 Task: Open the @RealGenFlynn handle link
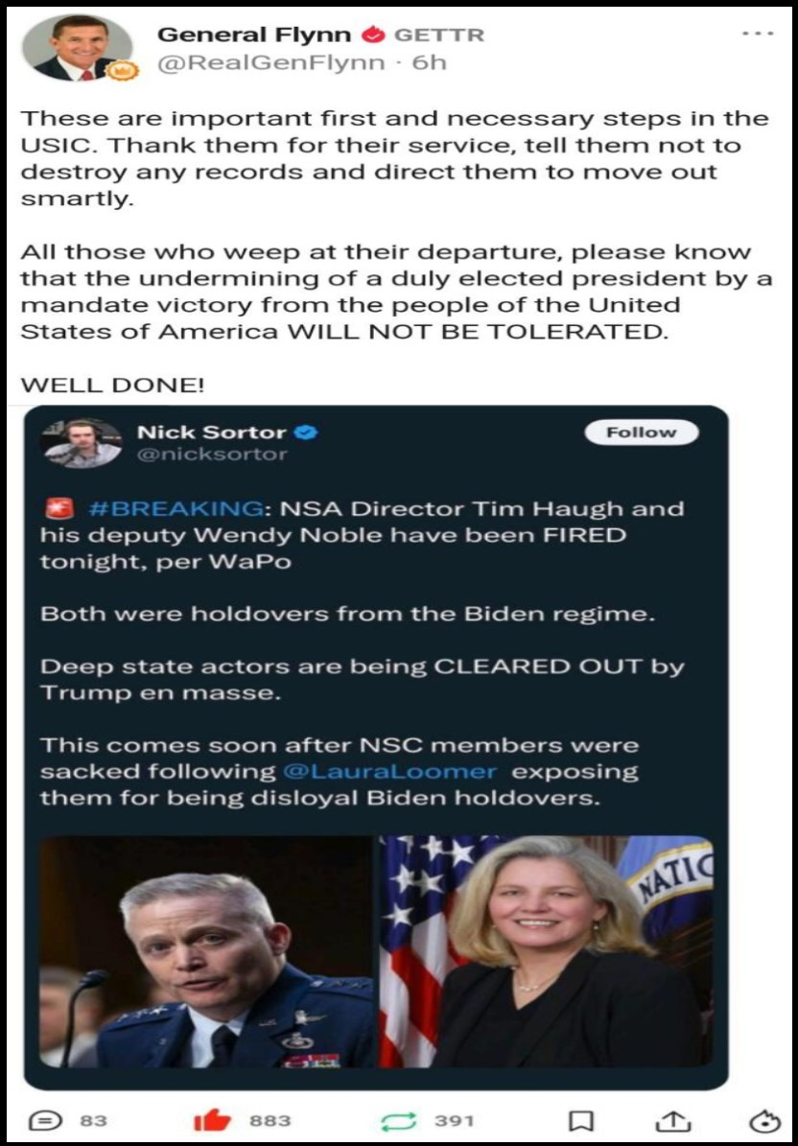pyautogui.click(x=271, y=63)
